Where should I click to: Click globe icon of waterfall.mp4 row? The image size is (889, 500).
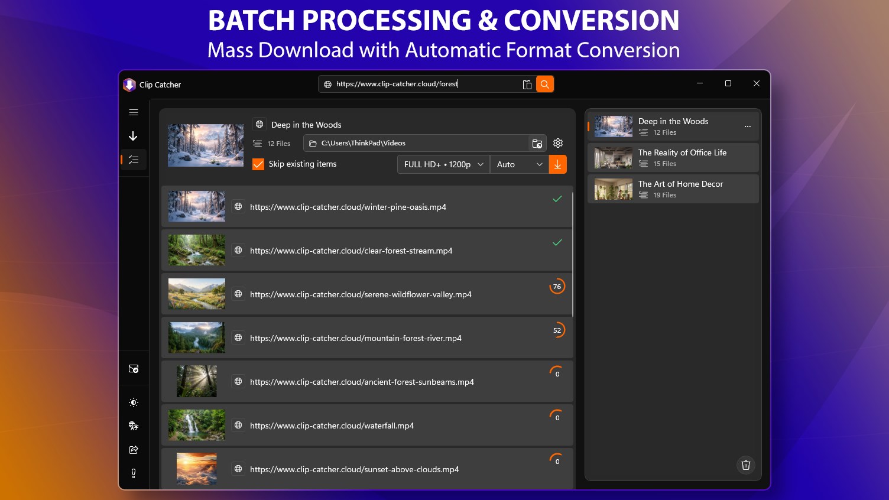[238, 425]
